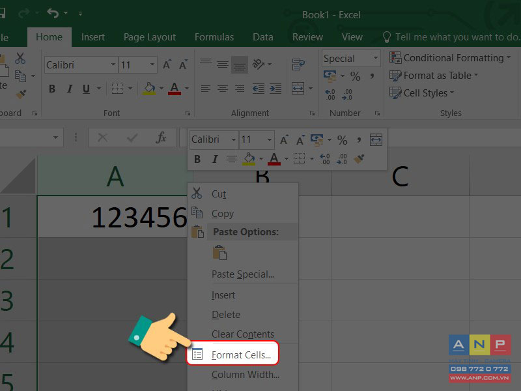Viewport: 521px width, 391px height.
Task: Choose Cut from context menu
Action: pos(243,194)
